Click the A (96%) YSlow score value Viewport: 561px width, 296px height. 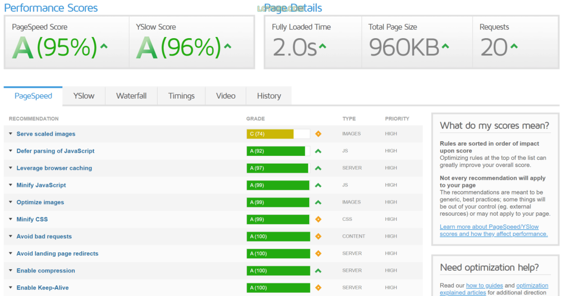click(x=178, y=48)
